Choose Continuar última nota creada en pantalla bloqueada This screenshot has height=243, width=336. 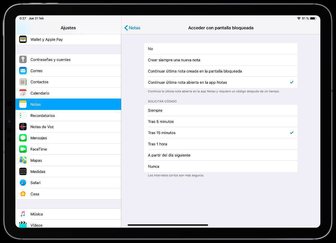click(221, 71)
